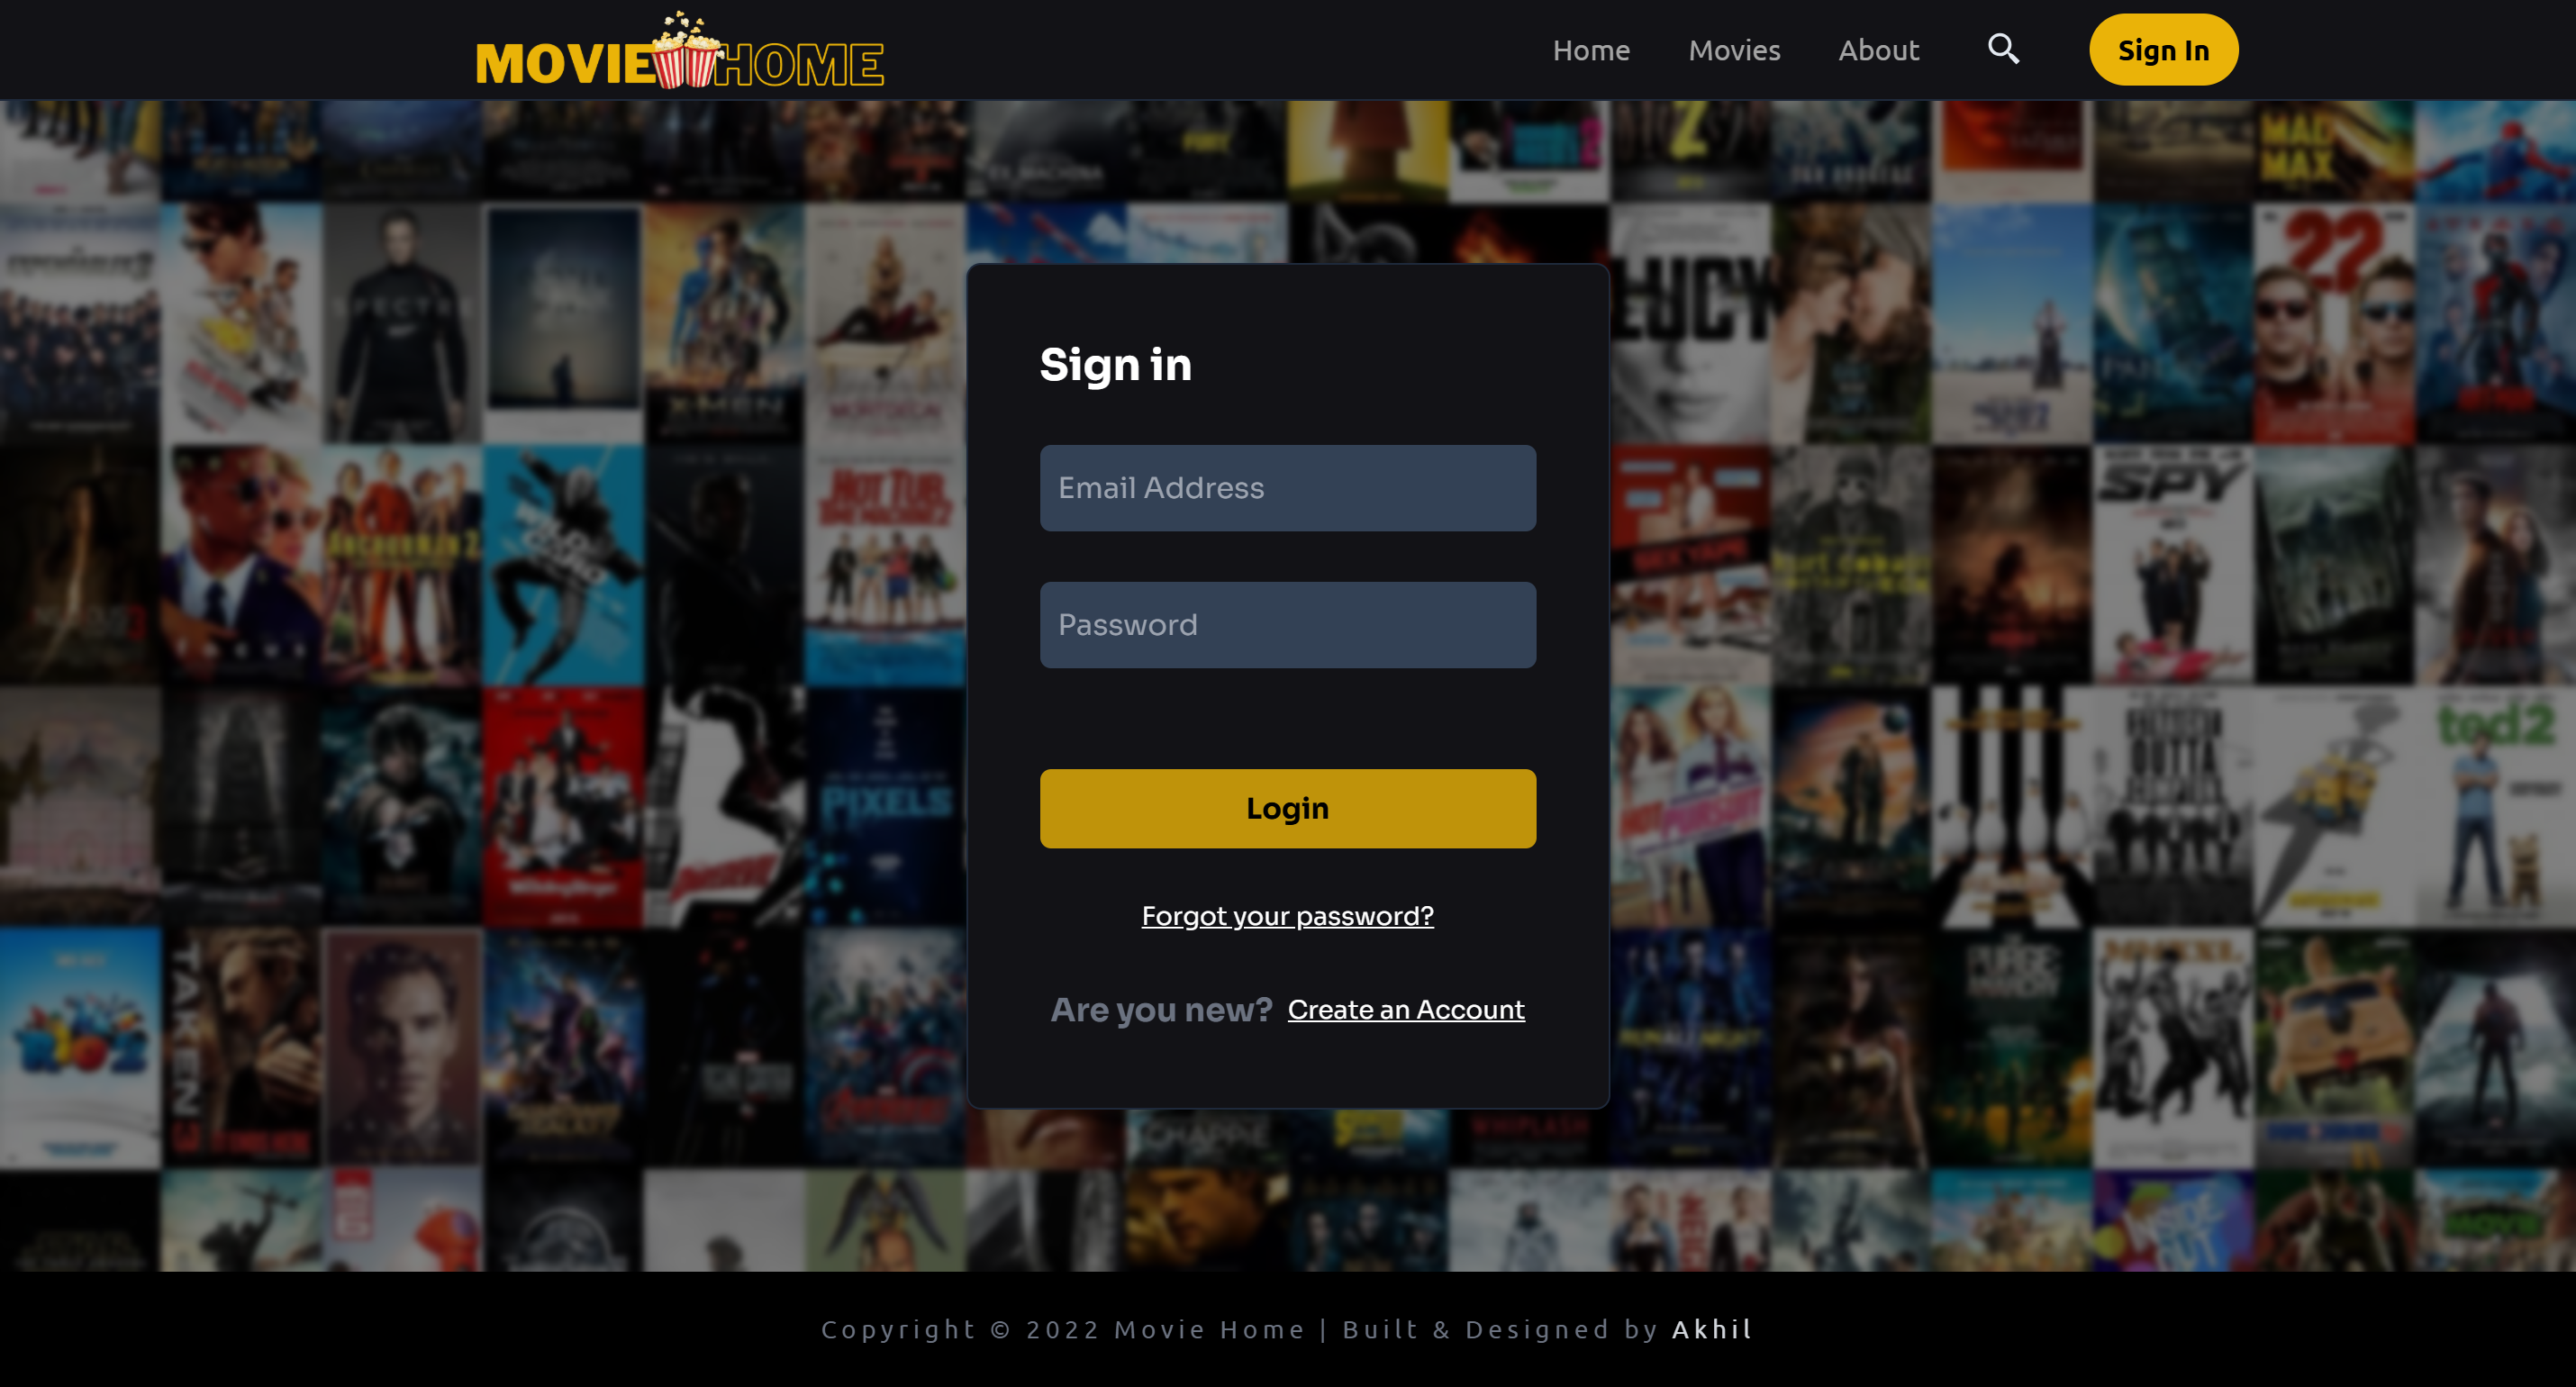Image resolution: width=2576 pixels, height=1387 pixels.
Task: Open the Forgot your password link
Action: (x=1287, y=916)
